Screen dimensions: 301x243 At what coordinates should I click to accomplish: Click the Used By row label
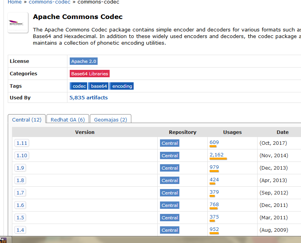pos(20,98)
